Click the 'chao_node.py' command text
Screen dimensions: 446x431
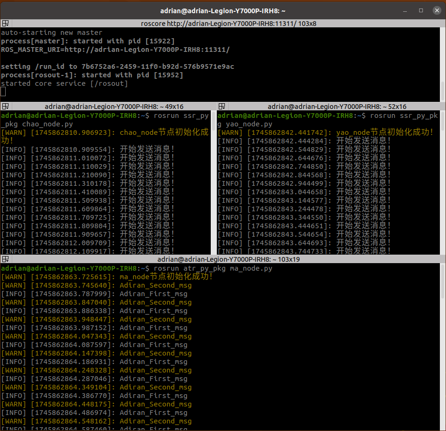point(47,124)
